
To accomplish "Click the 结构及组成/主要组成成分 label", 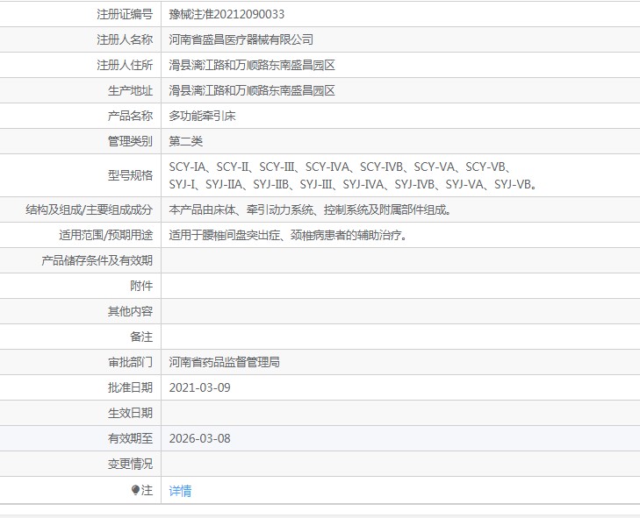I will pyautogui.click(x=89, y=209).
